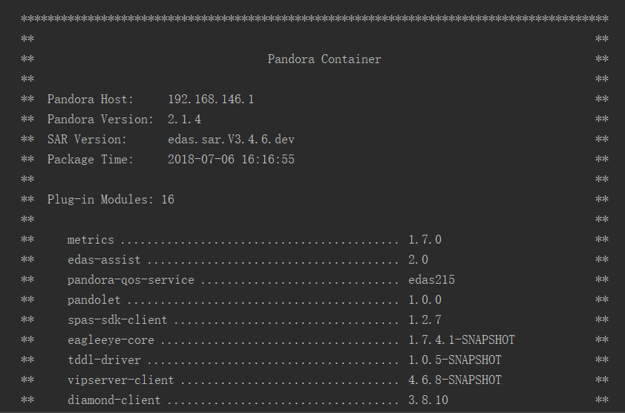Click the pandolet version 1.0.0

[x=425, y=299]
